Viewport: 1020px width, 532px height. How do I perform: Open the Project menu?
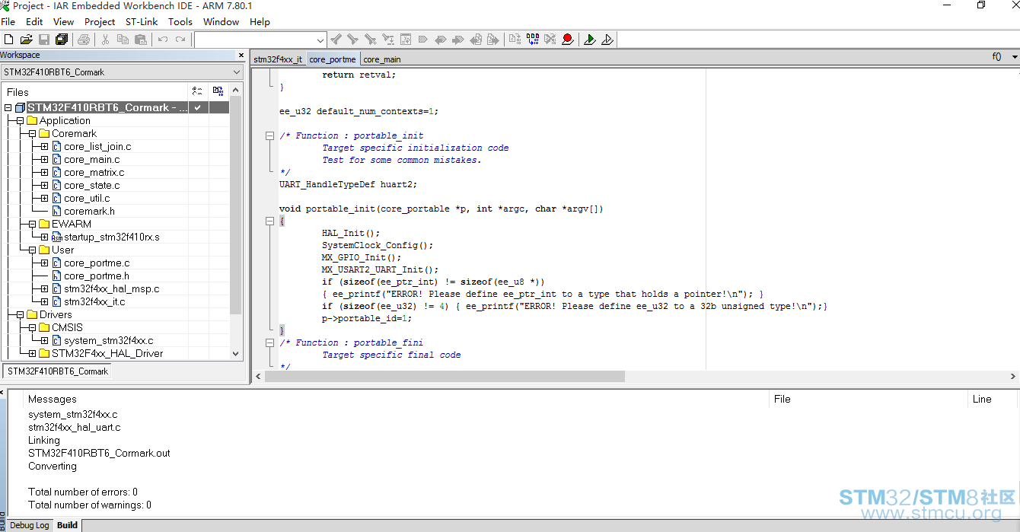[100, 22]
